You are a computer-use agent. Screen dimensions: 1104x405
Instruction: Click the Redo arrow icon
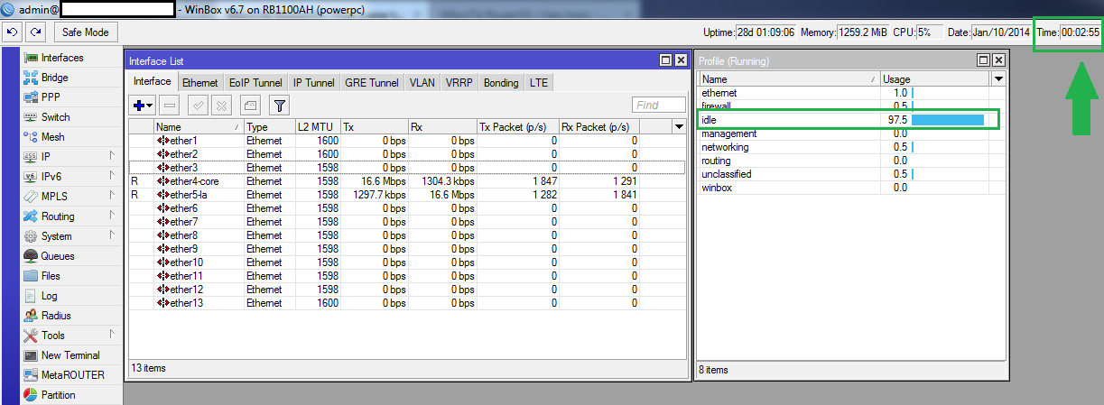[35, 32]
